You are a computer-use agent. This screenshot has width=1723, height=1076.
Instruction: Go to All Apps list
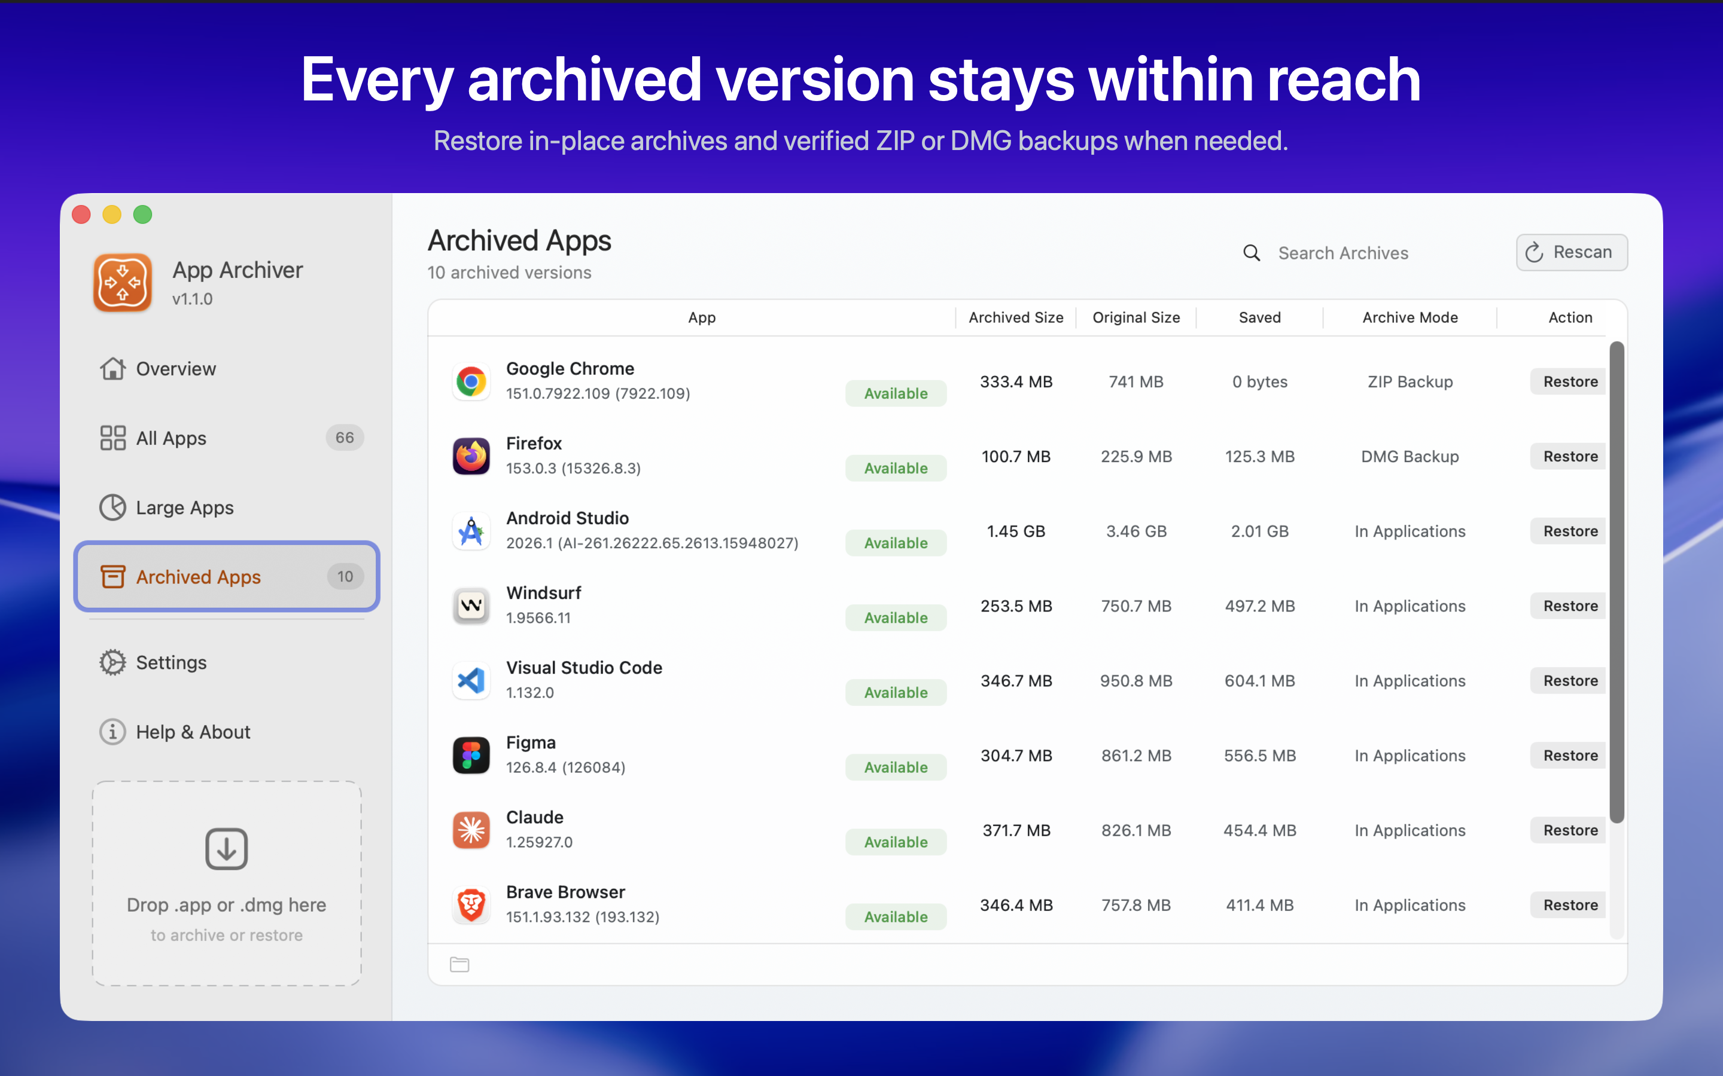coord(226,438)
